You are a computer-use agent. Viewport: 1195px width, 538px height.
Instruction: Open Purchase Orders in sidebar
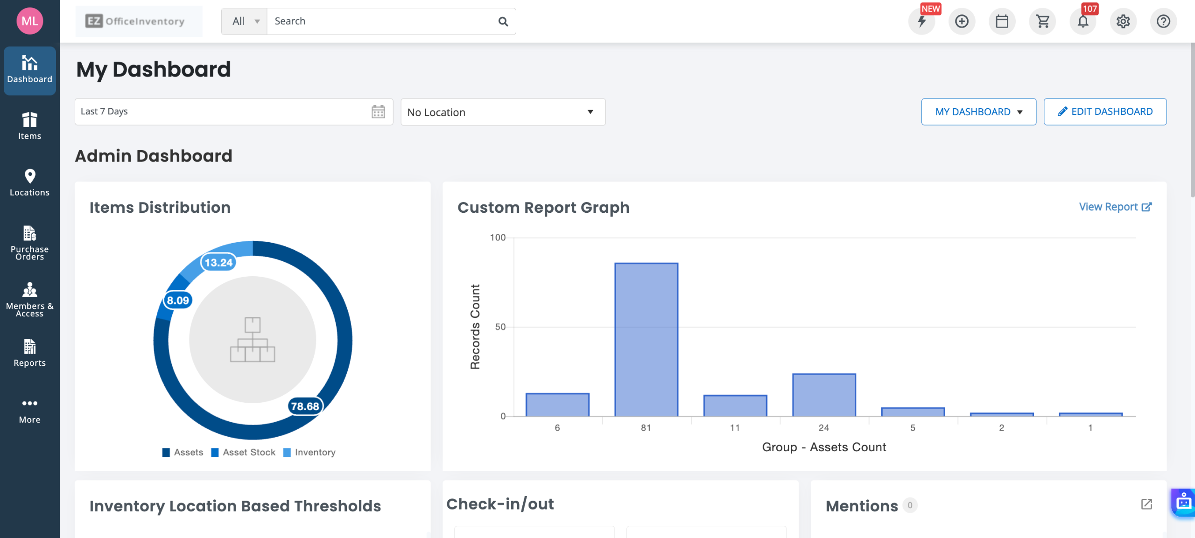29,243
